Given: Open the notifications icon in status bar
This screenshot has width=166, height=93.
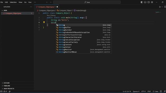Looking at the screenshot, I should pos(165,91).
